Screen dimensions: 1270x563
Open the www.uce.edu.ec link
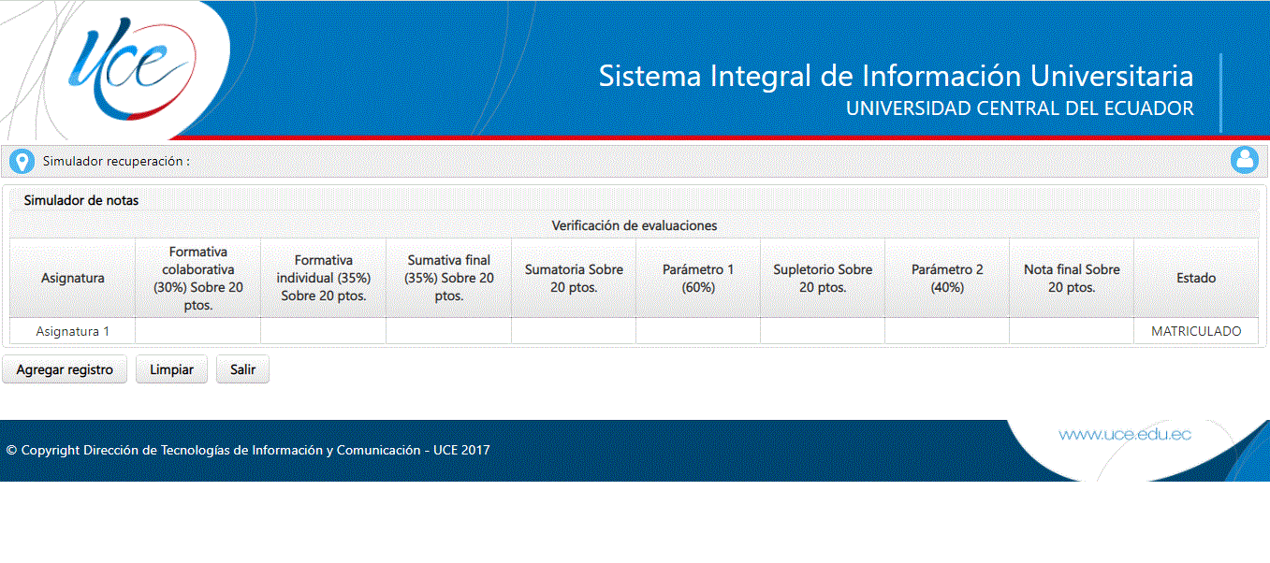(1124, 433)
